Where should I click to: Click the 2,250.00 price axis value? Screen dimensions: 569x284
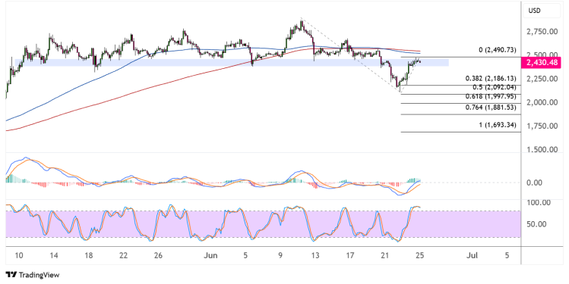(542, 79)
